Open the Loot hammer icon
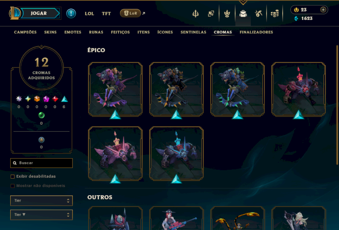Screen dimensions: 339x230 pyautogui.click(x=258, y=14)
